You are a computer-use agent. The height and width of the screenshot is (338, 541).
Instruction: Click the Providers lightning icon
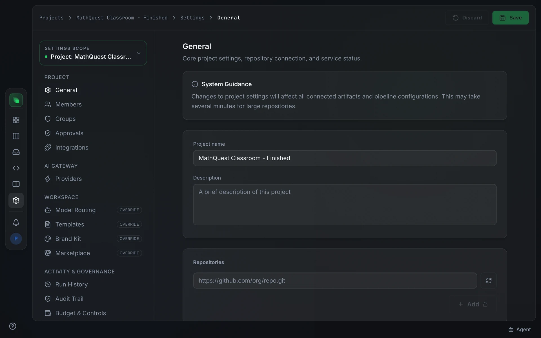pyautogui.click(x=48, y=179)
